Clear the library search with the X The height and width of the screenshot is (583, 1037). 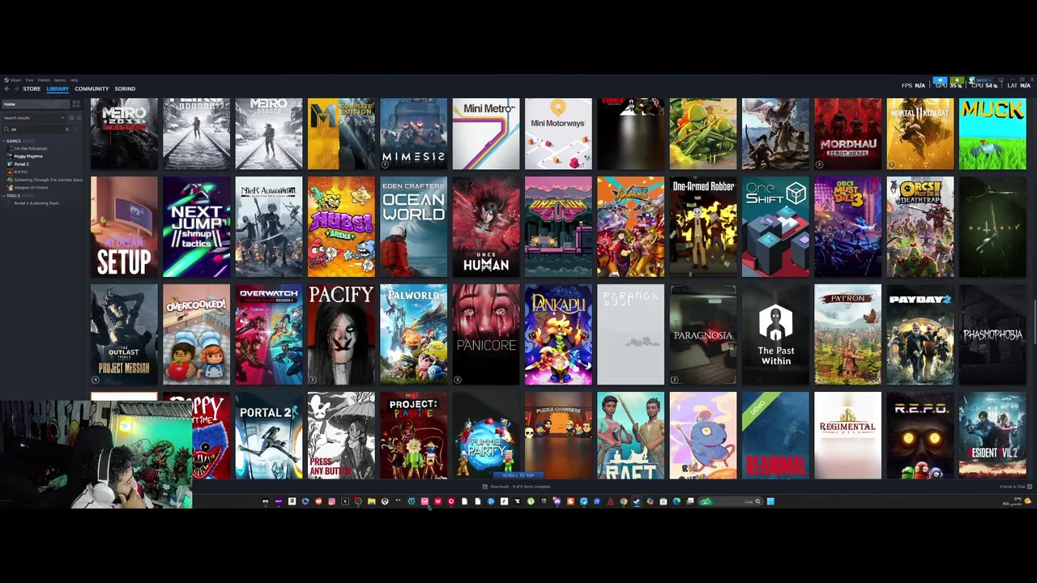tap(67, 130)
